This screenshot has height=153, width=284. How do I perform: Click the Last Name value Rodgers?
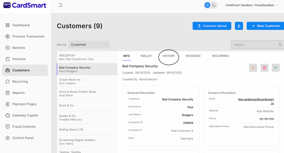(187, 115)
